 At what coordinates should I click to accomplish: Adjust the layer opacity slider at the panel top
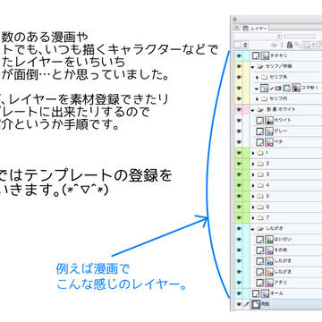tap(300, 37)
